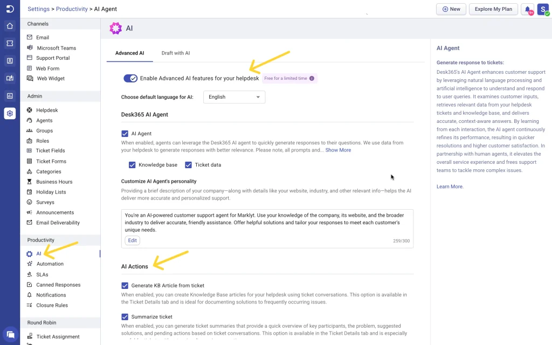The image size is (552, 345).
Task: Uncheck Generate KB Article from ticket
Action: (125, 286)
